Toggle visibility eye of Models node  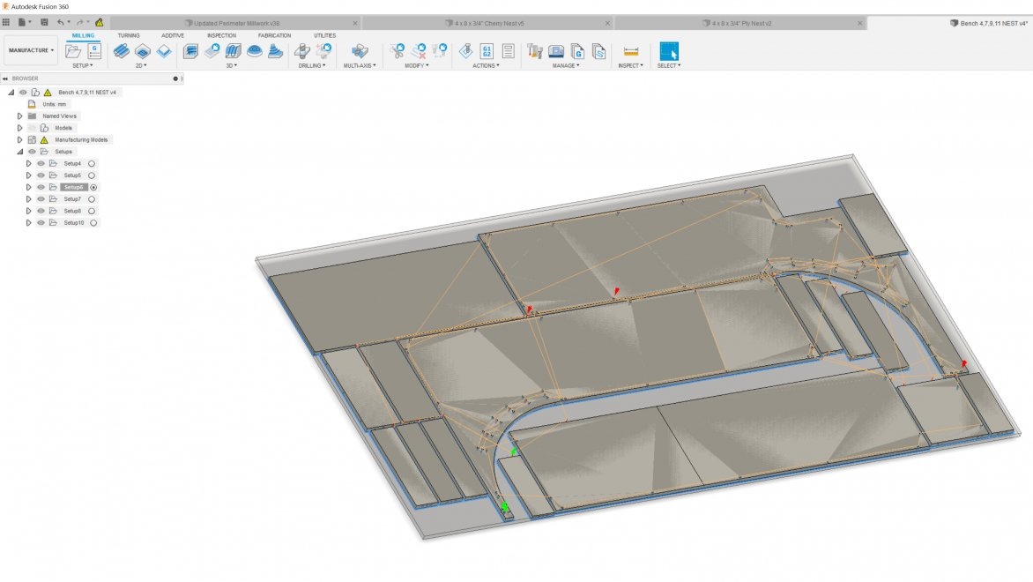(32, 128)
